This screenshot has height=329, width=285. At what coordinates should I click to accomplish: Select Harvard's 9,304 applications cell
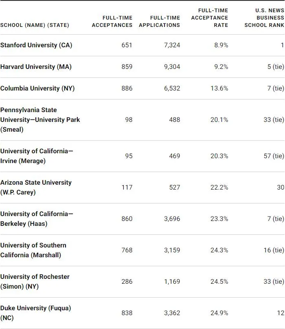click(x=172, y=67)
